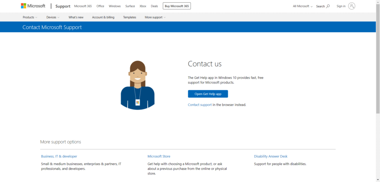Click the search magnifier icon

coord(328,6)
